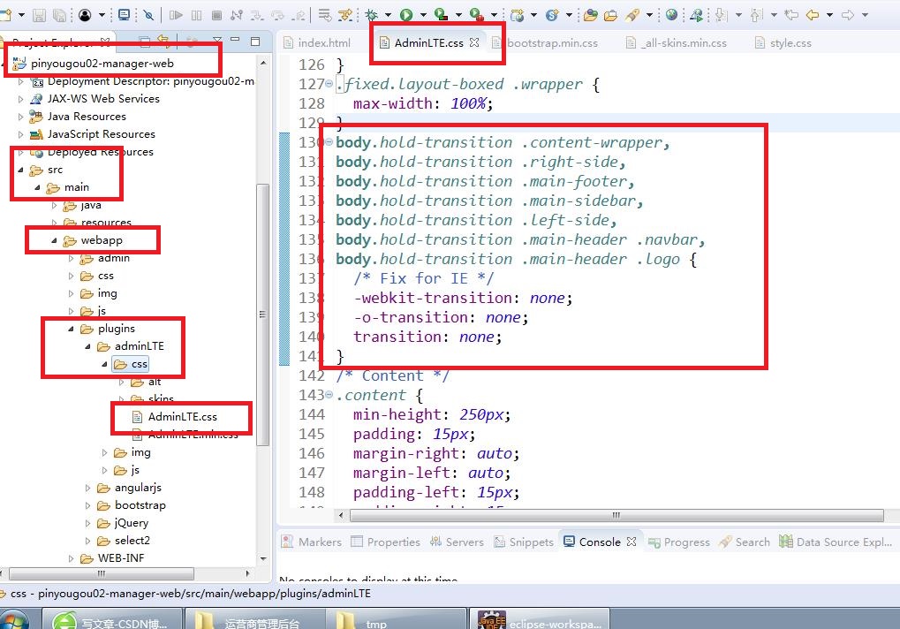Expand the angularjs folder node

(x=87, y=489)
